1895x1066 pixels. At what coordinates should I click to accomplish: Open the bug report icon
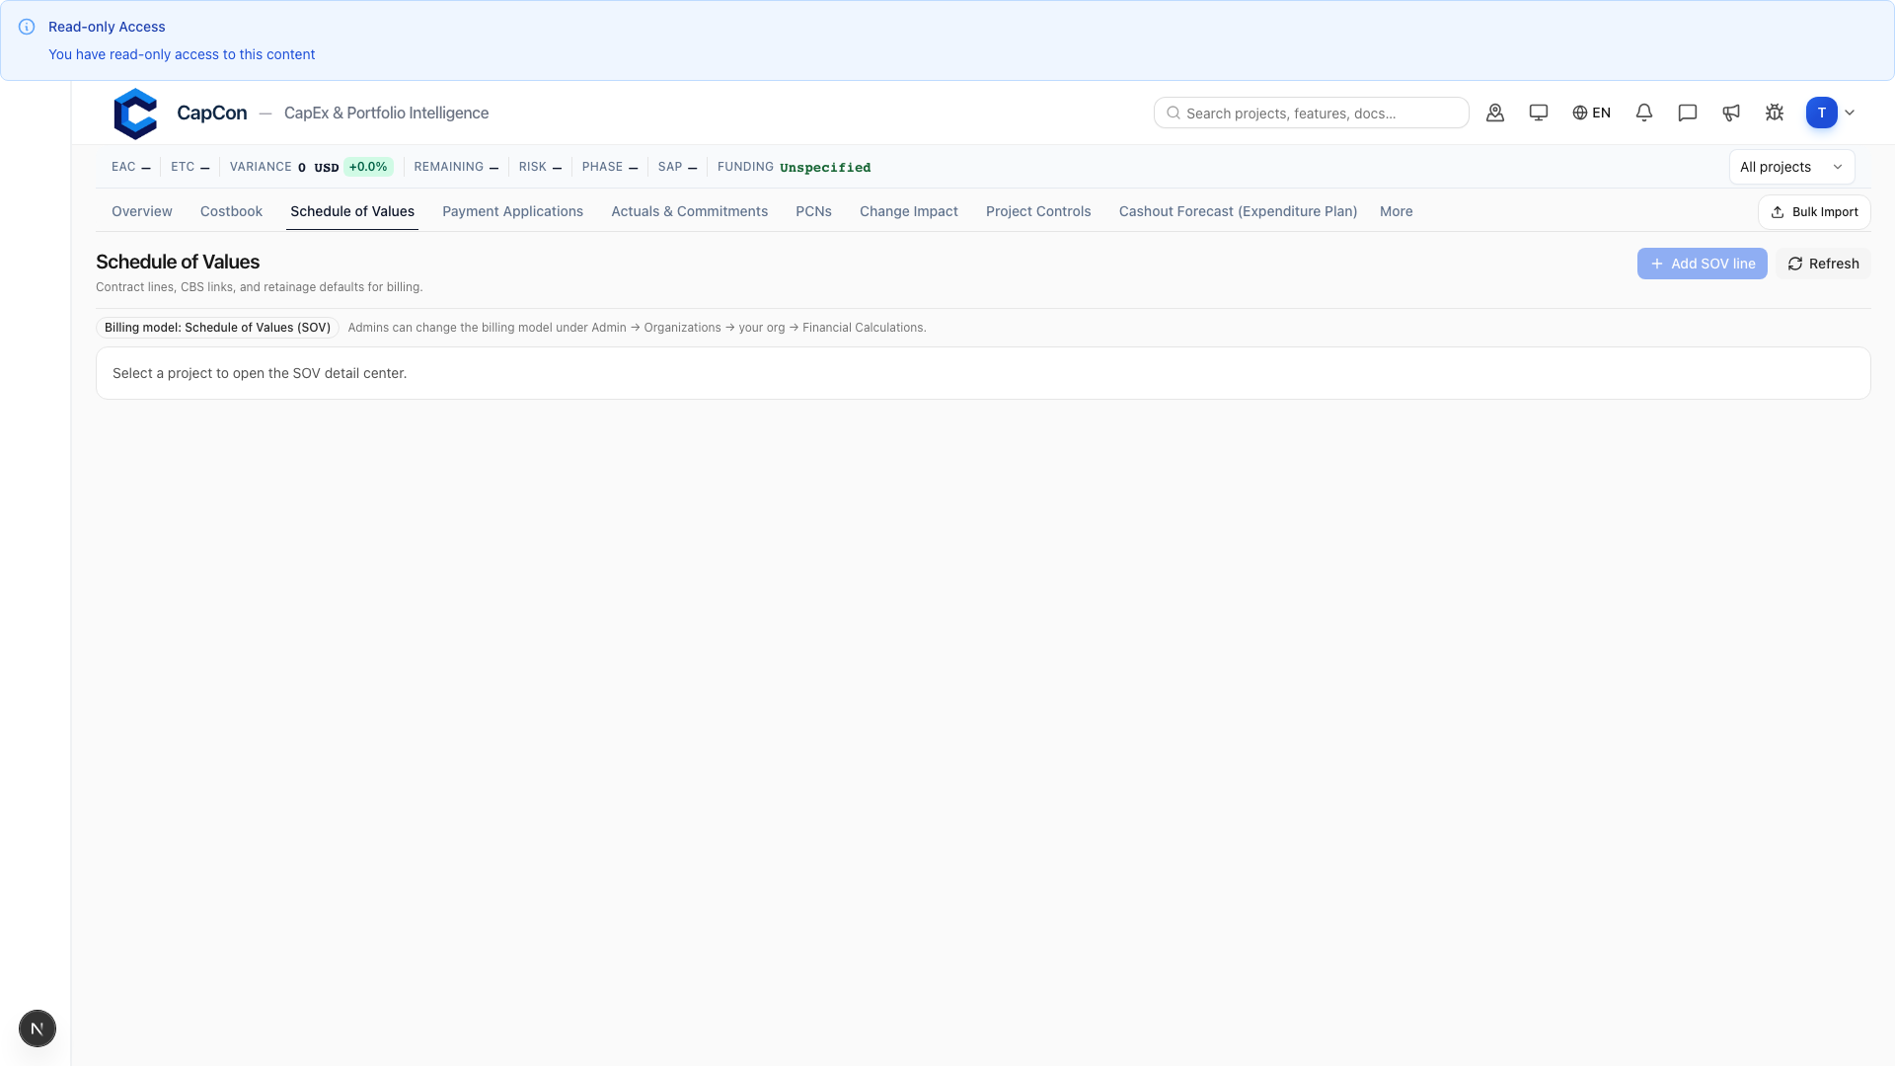[1775, 113]
